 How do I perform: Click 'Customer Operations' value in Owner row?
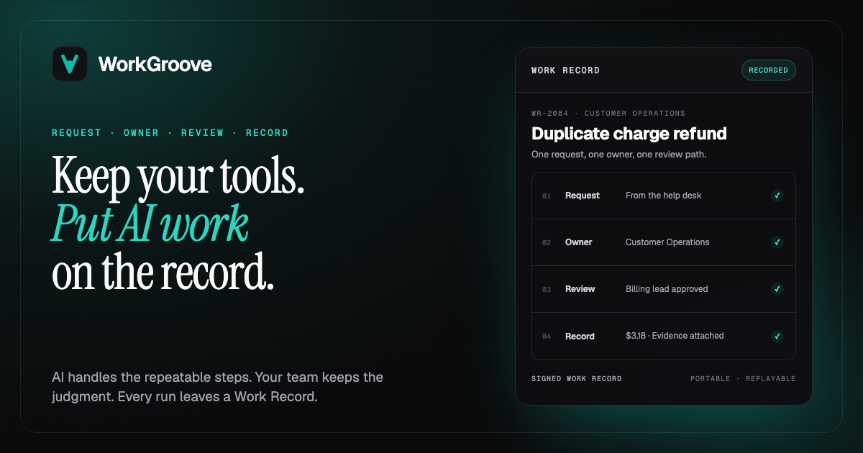pos(667,242)
